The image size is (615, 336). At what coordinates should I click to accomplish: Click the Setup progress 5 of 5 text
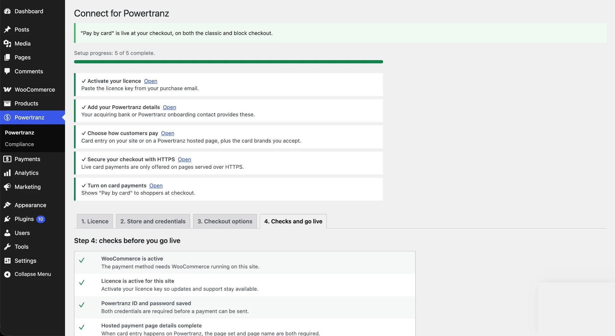tap(114, 53)
